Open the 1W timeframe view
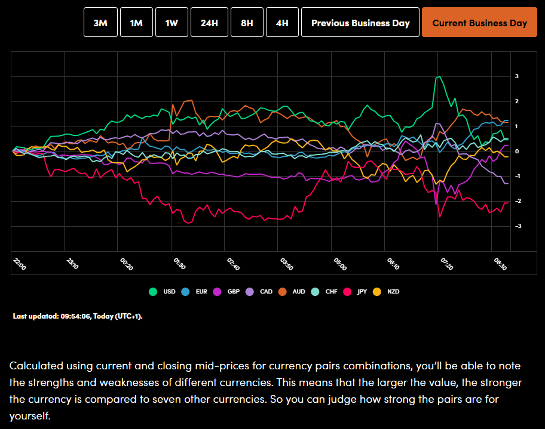The height and width of the screenshot is (429, 545). click(172, 22)
